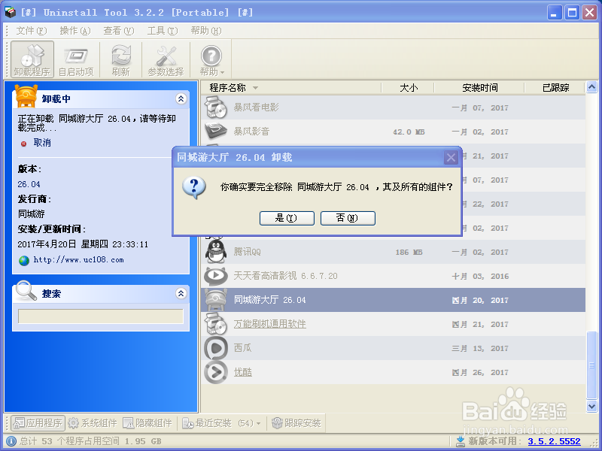Click the status bar total 53 programs text

tap(90, 441)
